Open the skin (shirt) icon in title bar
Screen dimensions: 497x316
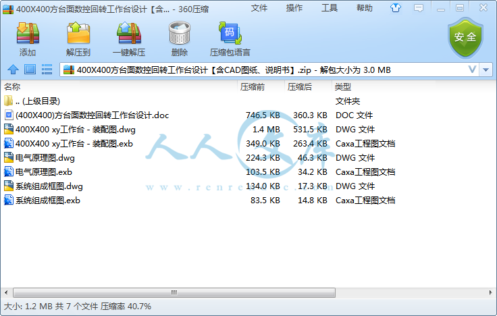click(x=395, y=8)
